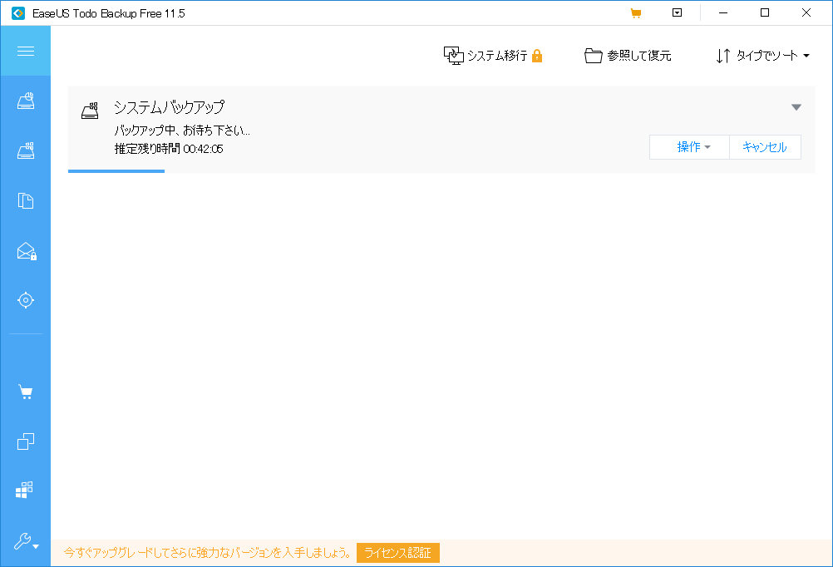This screenshot has height=567, width=833.
Task: Click the システムバックアップ task title
Action: [x=170, y=107]
